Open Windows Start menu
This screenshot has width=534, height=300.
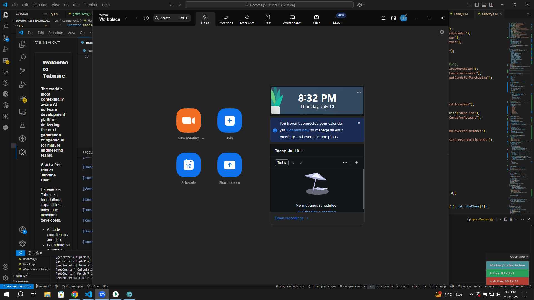7,294
